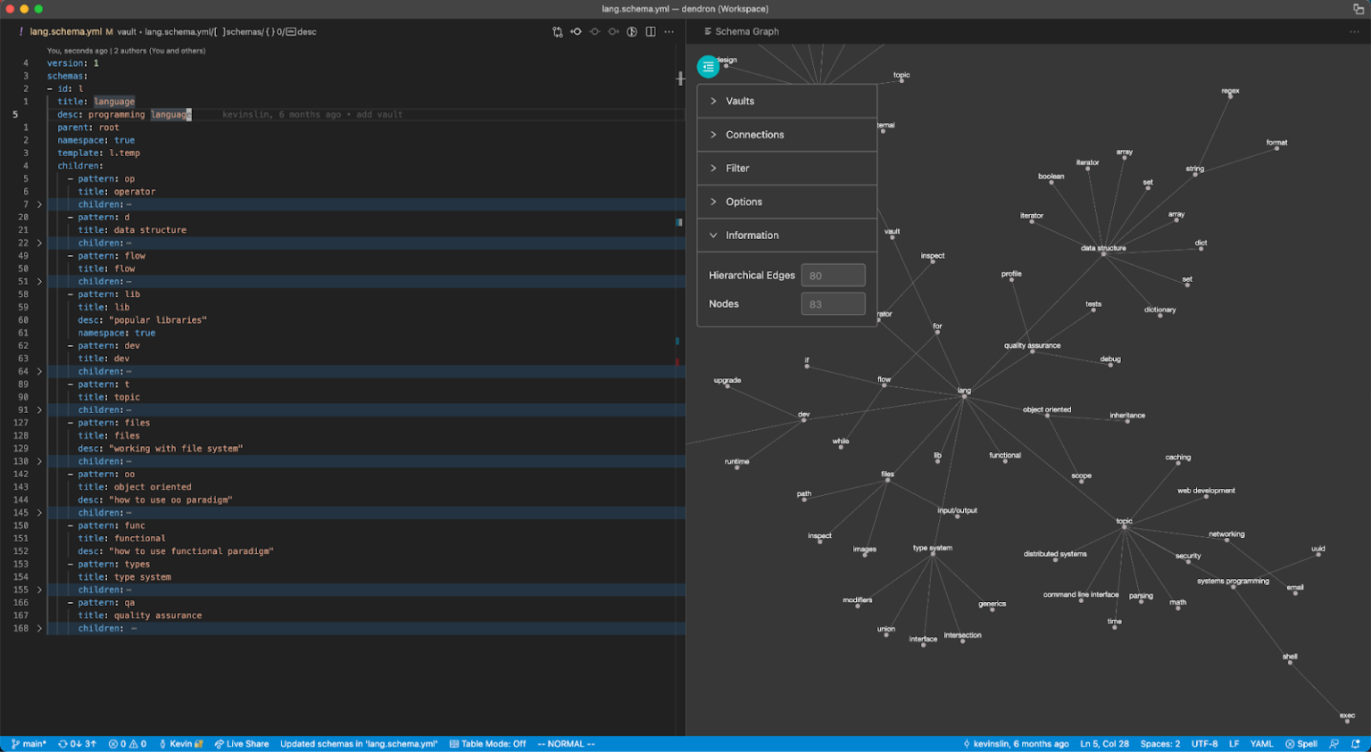Open the compare changes git icon
This screenshot has height=752, width=1371.
(558, 32)
